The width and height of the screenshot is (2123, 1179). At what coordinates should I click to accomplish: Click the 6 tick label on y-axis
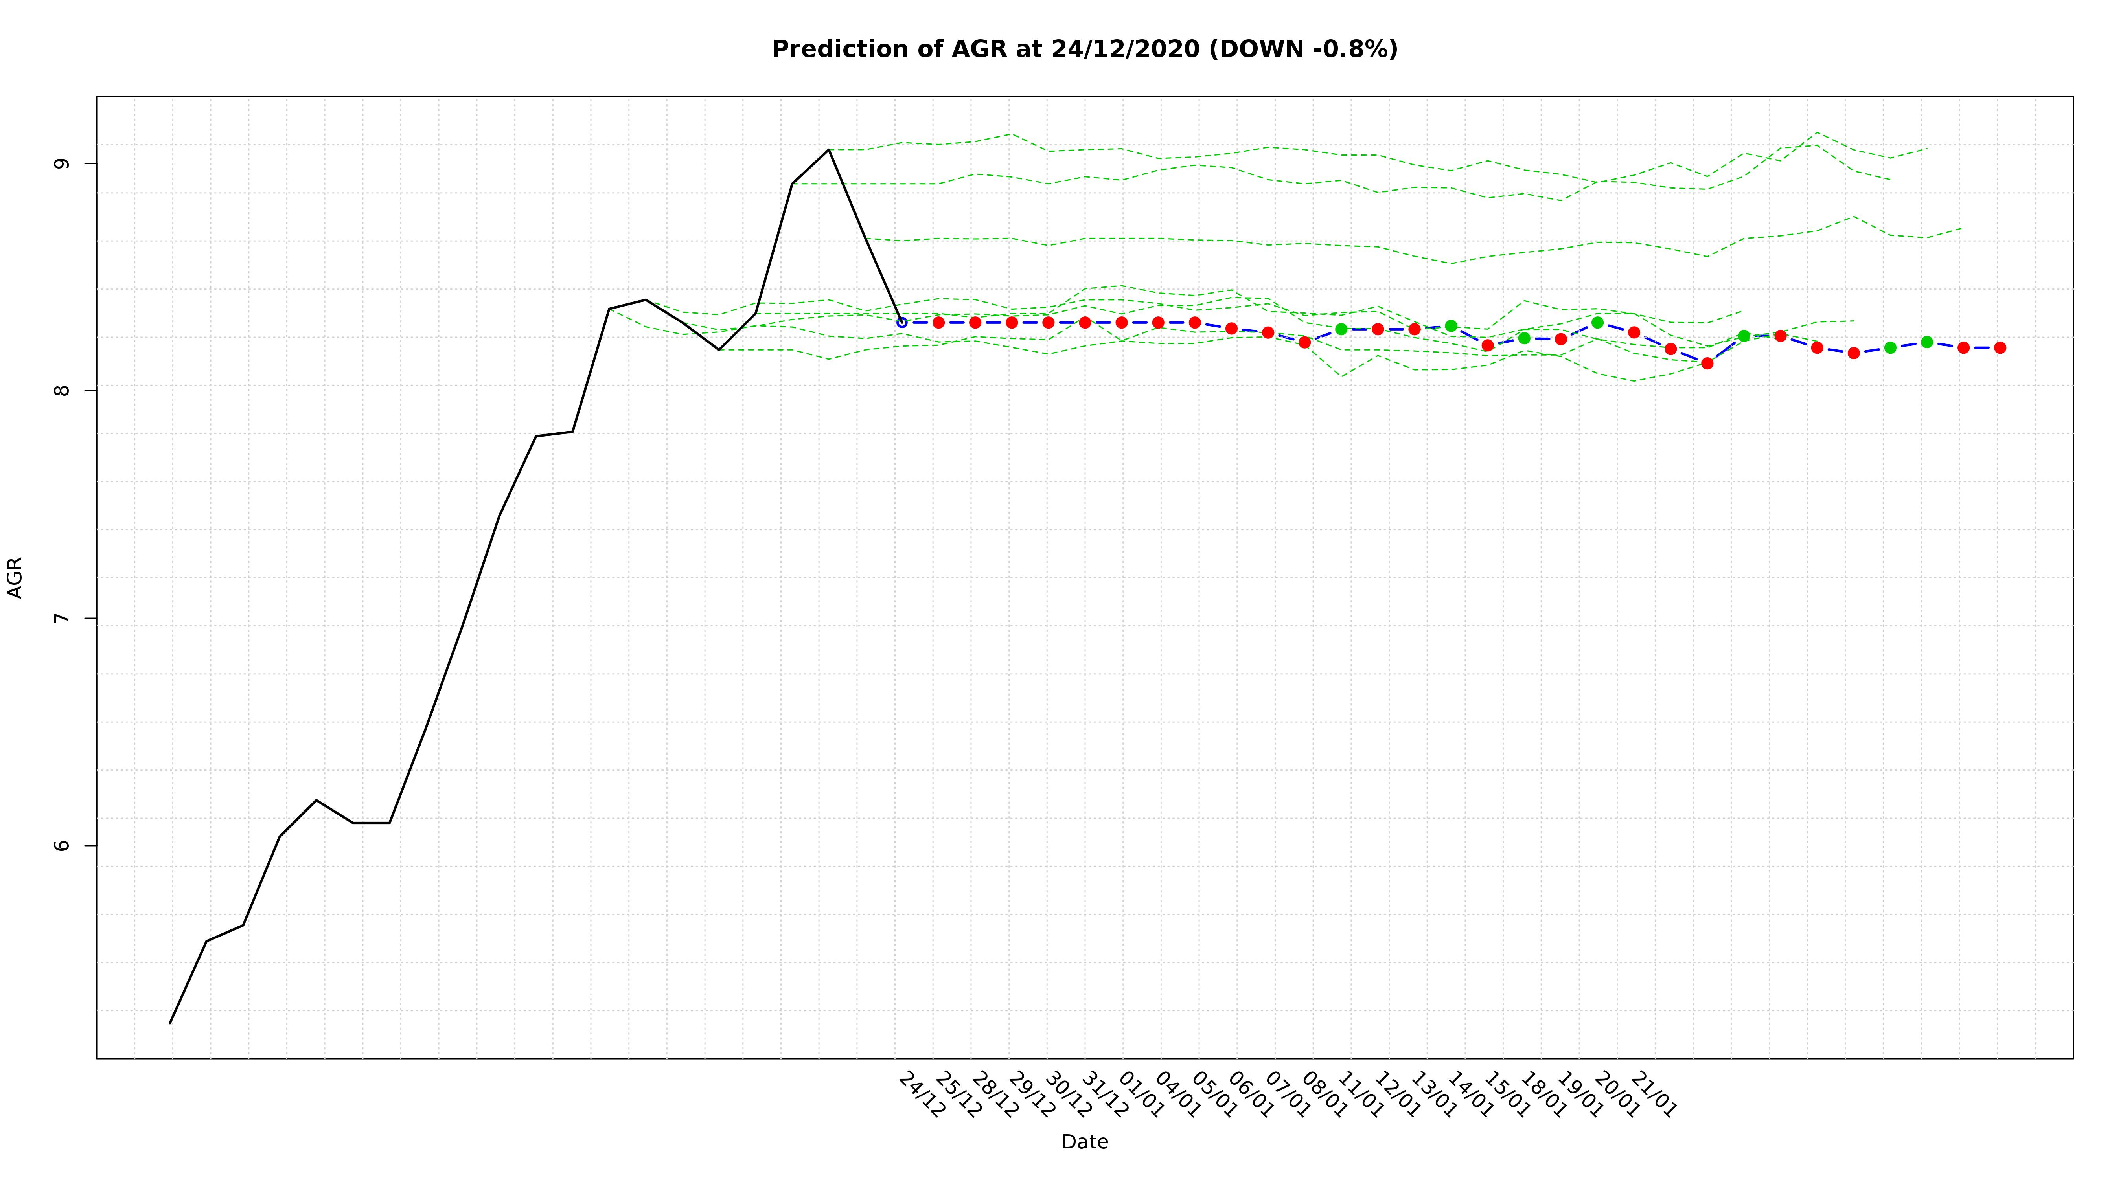tap(62, 845)
